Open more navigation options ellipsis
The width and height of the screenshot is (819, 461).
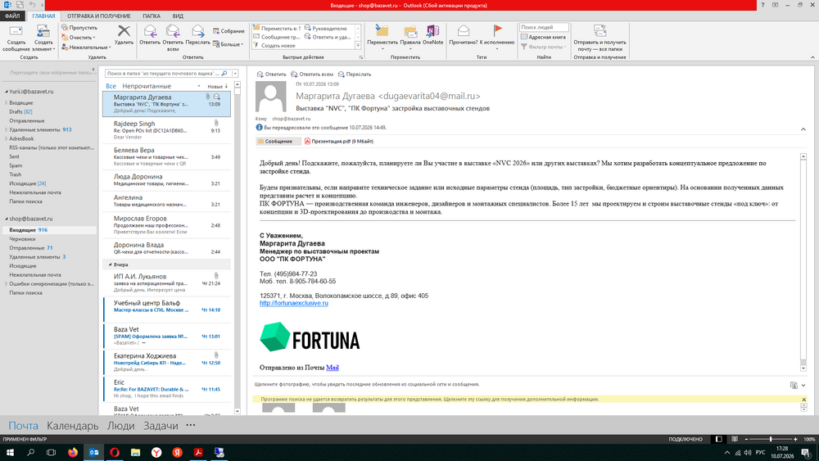[191, 425]
